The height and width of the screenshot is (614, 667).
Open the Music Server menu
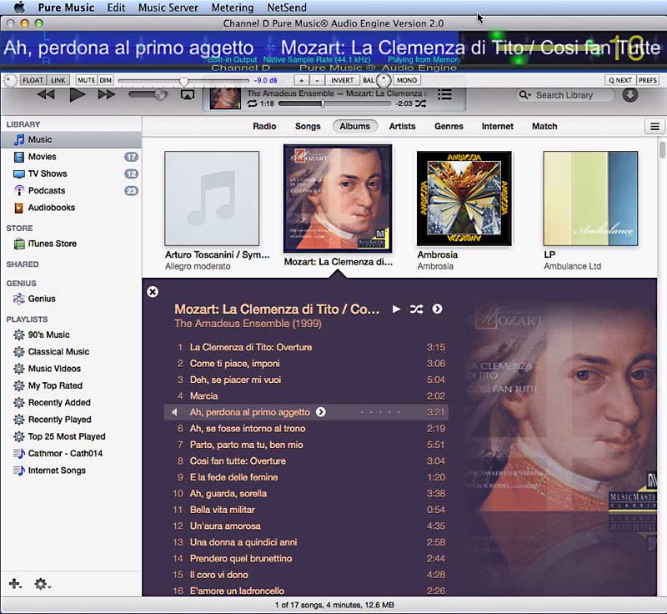(168, 8)
